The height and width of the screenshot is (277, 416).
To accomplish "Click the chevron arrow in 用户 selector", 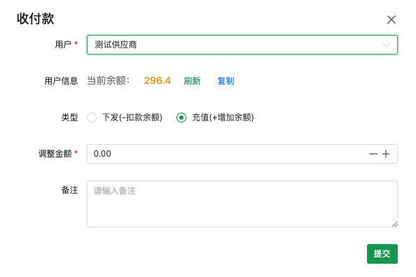I will click(387, 45).
